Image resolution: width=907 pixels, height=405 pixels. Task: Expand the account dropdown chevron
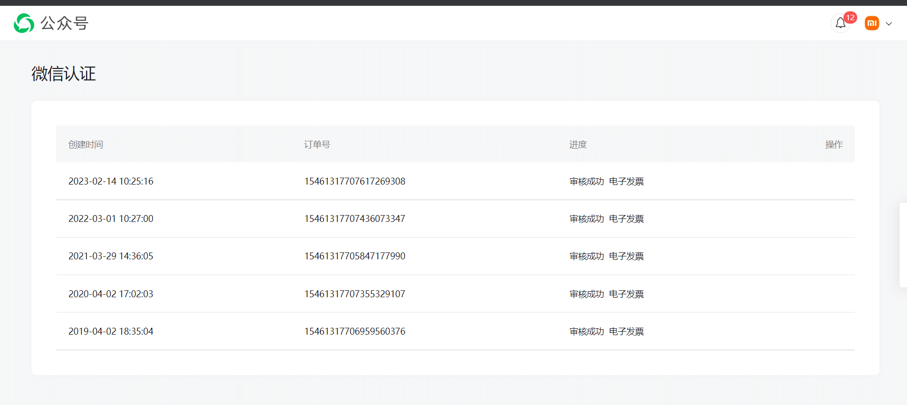point(889,24)
